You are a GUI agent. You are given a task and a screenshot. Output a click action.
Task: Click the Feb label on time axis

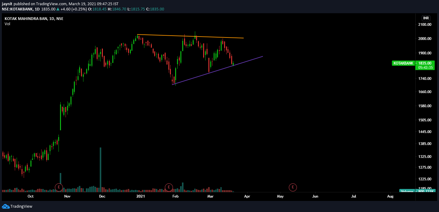(x=175, y=196)
